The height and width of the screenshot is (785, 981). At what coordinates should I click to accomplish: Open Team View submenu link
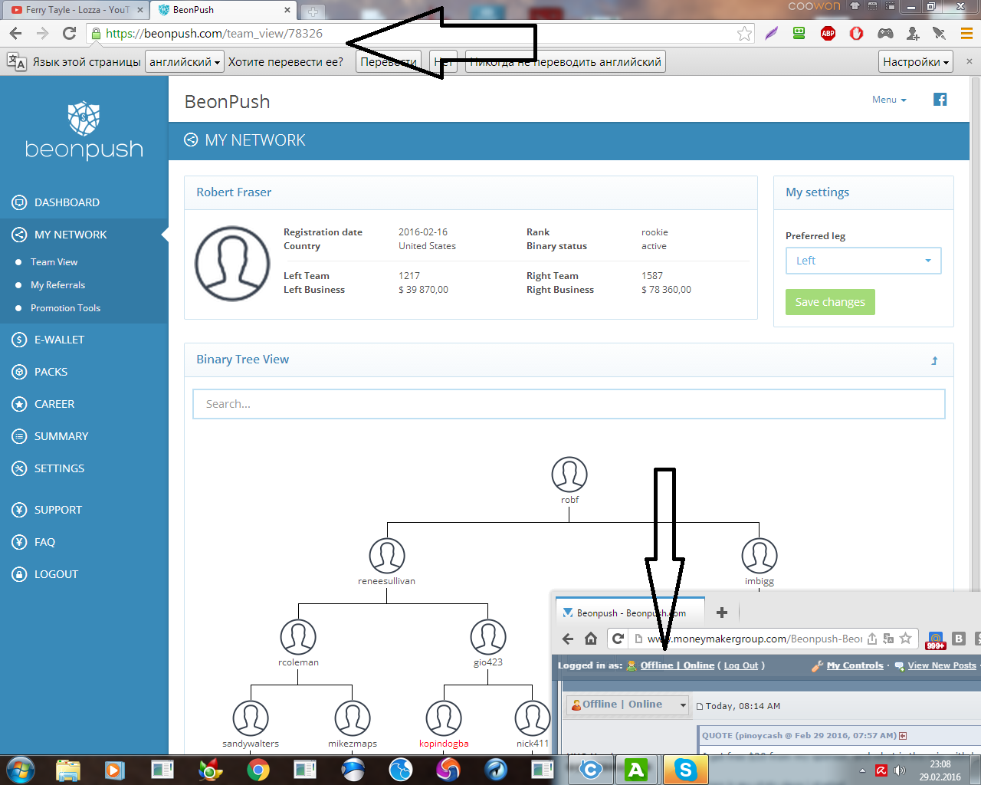pyautogui.click(x=54, y=262)
